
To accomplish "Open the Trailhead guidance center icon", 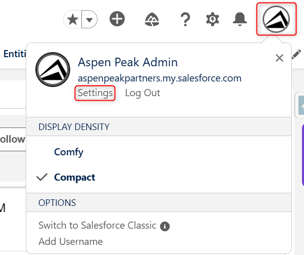I will point(152,19).
